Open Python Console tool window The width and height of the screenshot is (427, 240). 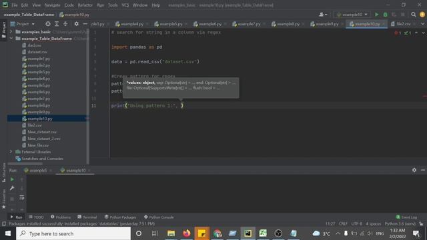tap(159, 217)
